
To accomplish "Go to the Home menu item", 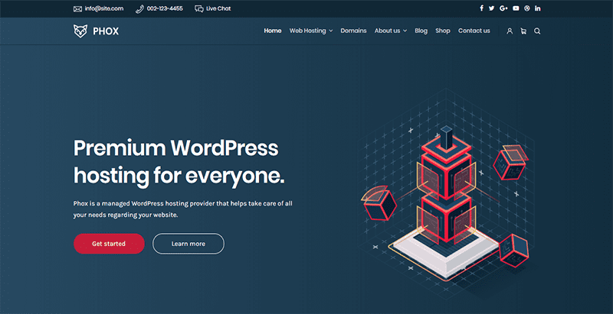I will [x=273, y=31].
